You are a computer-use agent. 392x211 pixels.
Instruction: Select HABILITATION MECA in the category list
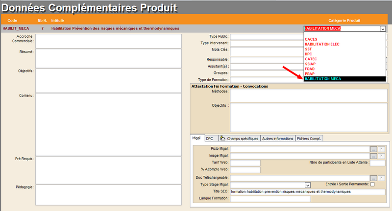coord(322,79)
